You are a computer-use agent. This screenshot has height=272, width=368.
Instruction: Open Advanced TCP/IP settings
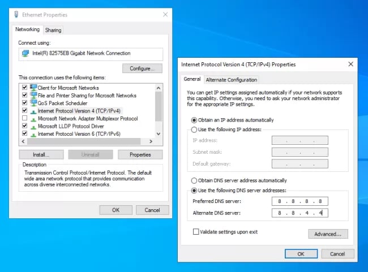click(328, 234)
